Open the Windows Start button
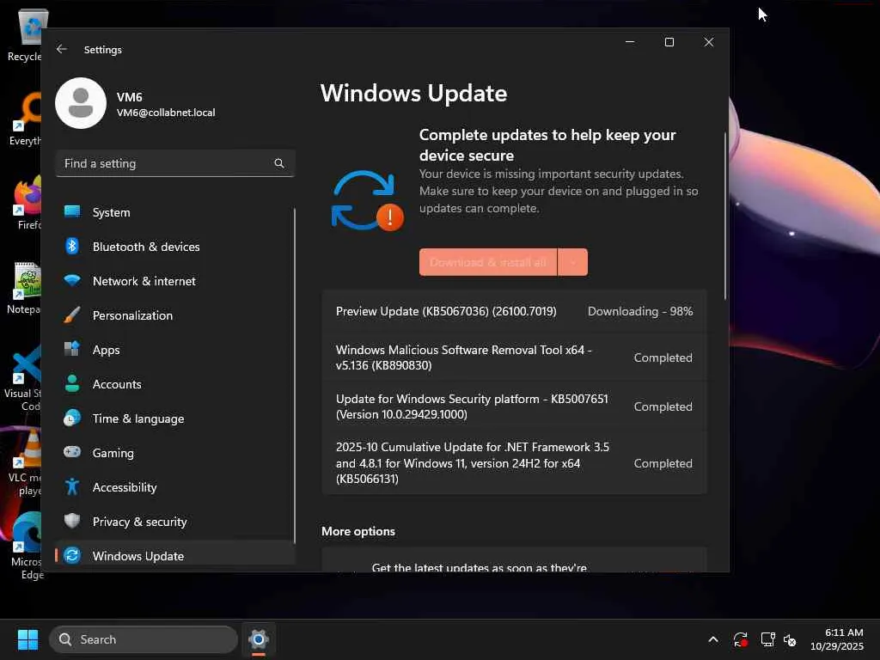880x660 pixels. (27, 639)
